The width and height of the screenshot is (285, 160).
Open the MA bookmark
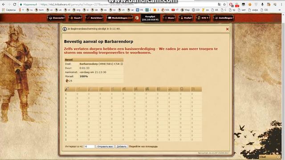pyautogui.click(x=165, y=10)
